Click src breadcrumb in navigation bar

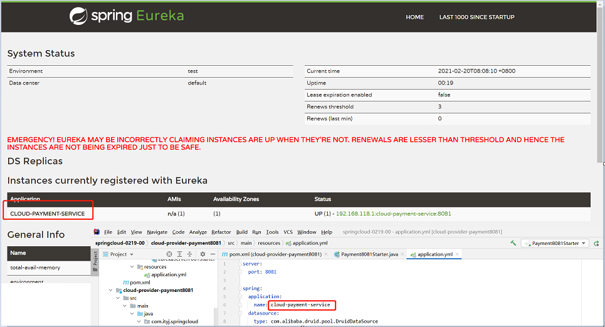pos(231,243)
